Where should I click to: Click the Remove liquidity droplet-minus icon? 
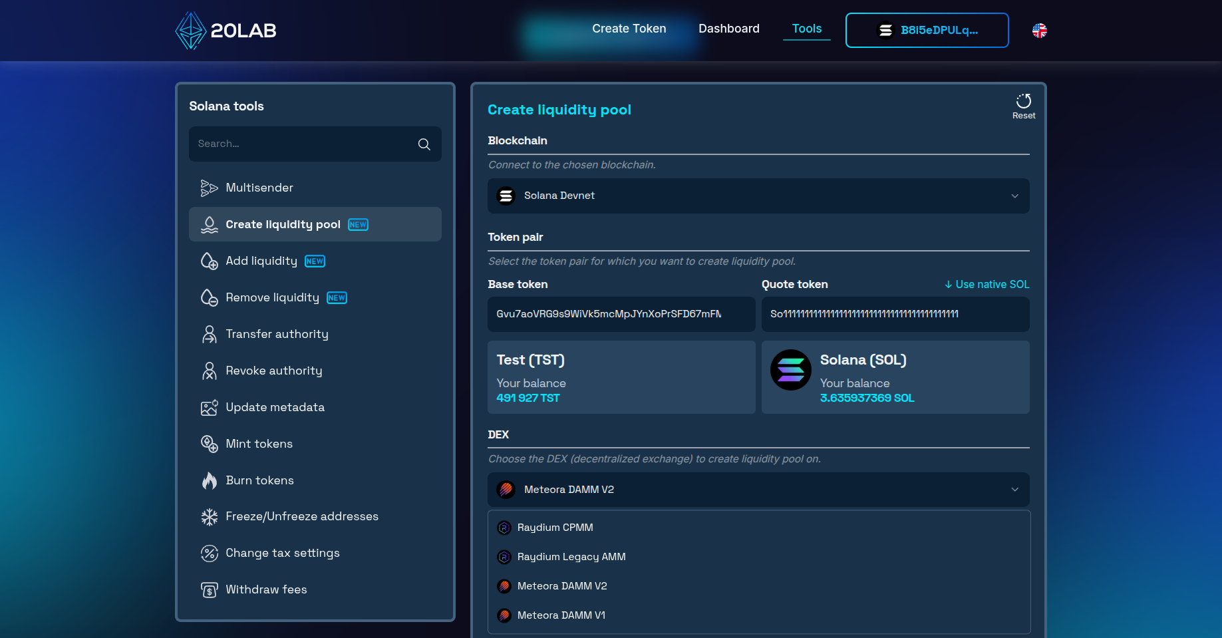pos(210,298)
